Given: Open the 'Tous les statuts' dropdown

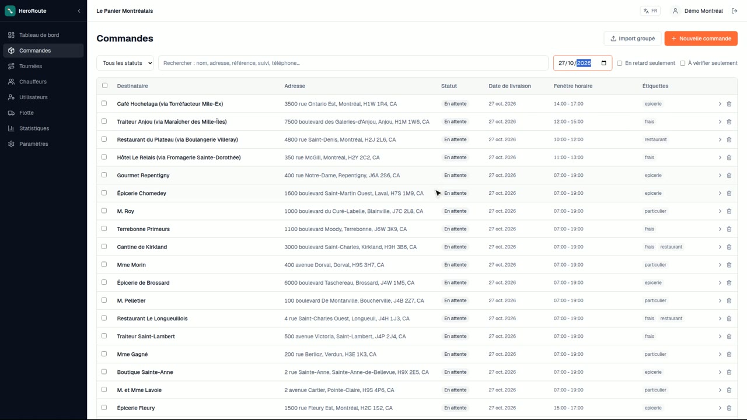Looking at the screenshot, I should tap(125, 63).
